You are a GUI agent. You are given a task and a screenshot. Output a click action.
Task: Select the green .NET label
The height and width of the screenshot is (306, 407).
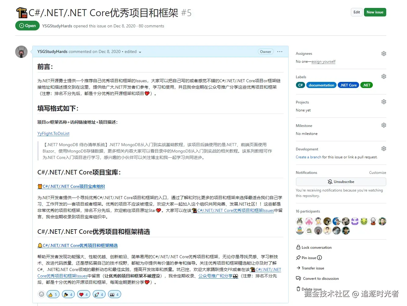tap(366, 85)
